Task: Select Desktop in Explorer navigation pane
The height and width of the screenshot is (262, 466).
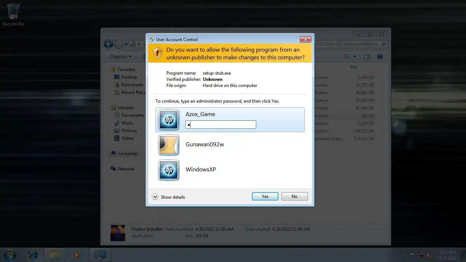Action: tap(129, 77)
